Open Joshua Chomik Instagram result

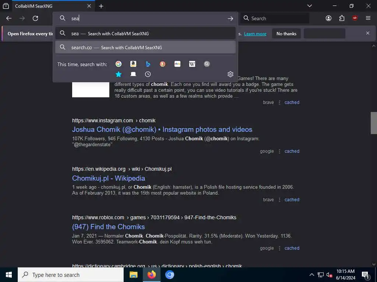point(162,130)
